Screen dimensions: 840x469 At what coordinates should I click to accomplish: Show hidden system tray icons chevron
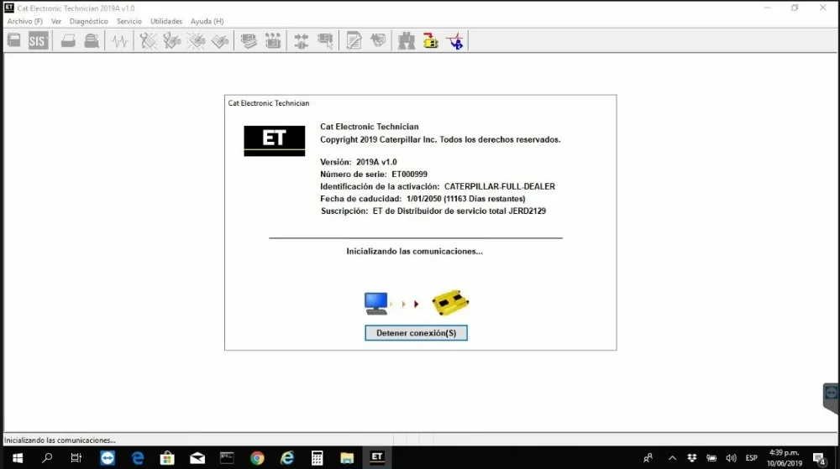coord(672,458)
